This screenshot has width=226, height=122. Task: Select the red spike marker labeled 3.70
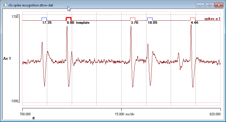133,19
